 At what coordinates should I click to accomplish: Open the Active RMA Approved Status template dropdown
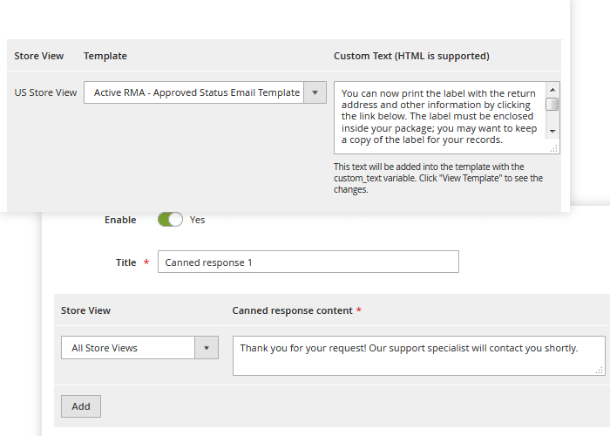[205, 92]
